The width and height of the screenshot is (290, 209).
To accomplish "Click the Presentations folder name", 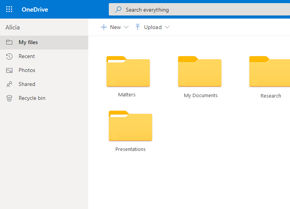I will (130, 149).
